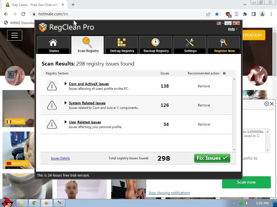Viewport: 277px width, 207px height.
Task: Click the bookmark star icon
Action: pyautogui.click(x=217, y=14)
